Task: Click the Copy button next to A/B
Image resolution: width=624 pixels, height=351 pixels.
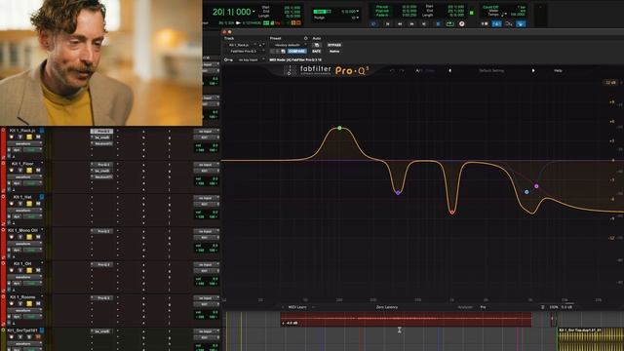Action: pos(430,70)
